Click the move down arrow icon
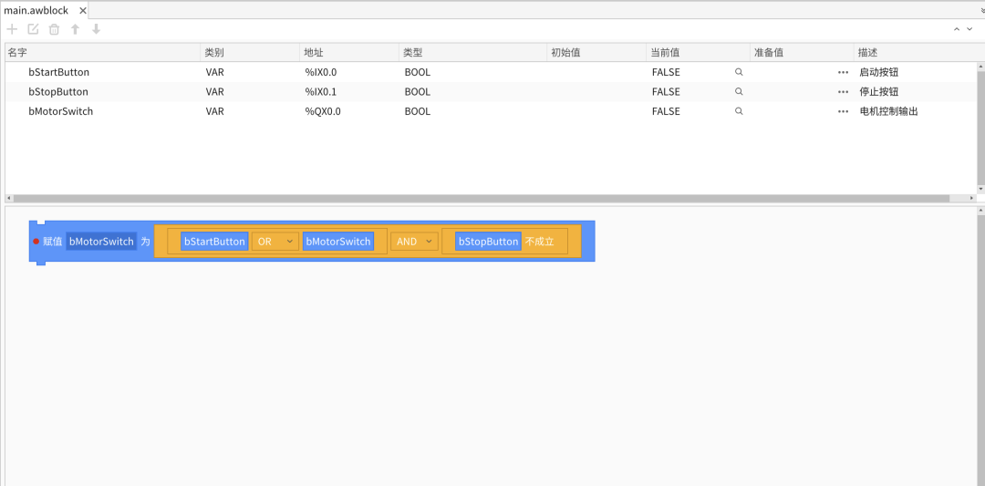The height and width of the screenshot is (486, 985). click(x=96, y=29)
